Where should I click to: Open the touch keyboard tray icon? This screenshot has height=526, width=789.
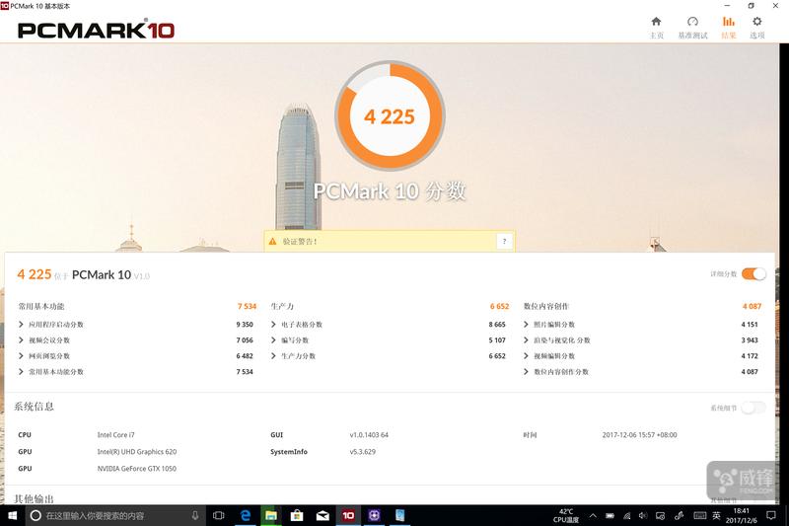[x=700, y=515]
